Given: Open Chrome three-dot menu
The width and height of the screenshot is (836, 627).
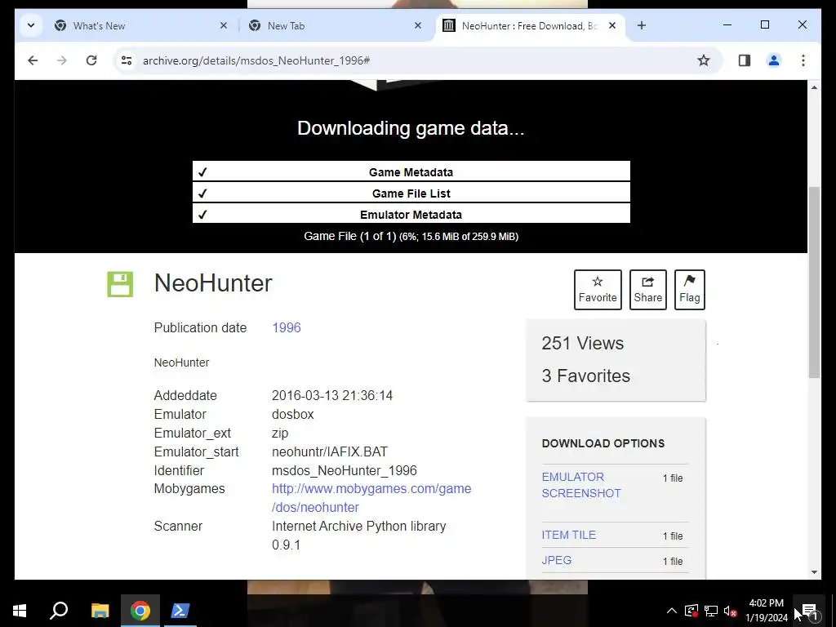Looking at the screenshot, I should tap(803, 60).
